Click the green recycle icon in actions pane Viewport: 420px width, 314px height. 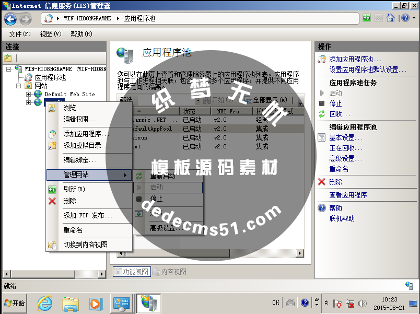[322, 114]
